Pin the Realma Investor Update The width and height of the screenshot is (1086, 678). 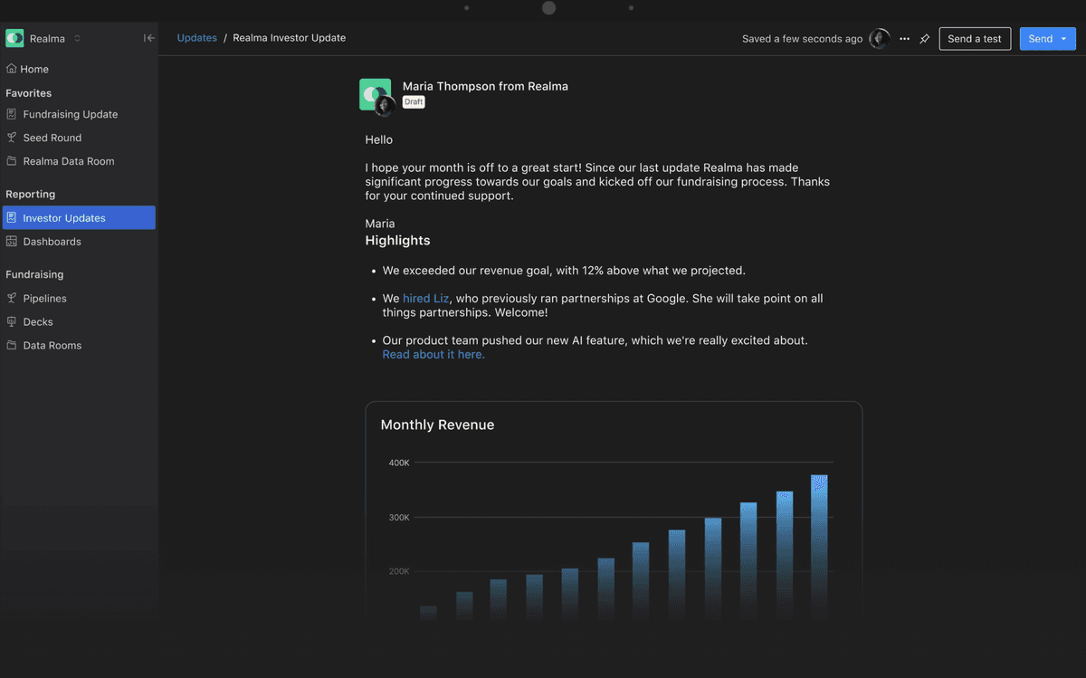(924, 38)
